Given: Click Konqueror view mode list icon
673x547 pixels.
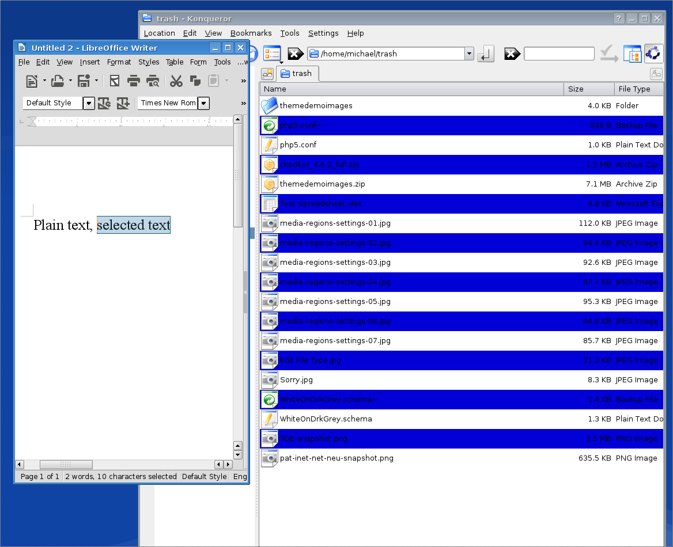Looking at the screenshot, I should pyautogui.click(x=272, y=54).
